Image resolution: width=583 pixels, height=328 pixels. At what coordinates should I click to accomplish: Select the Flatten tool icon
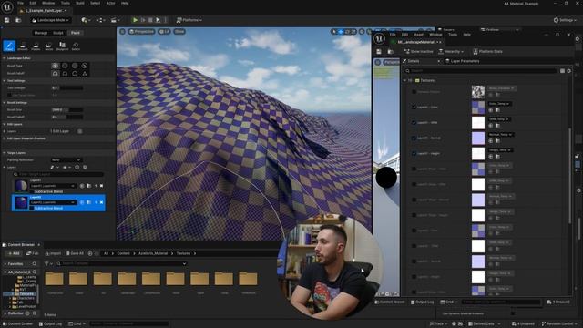point(36,46)
